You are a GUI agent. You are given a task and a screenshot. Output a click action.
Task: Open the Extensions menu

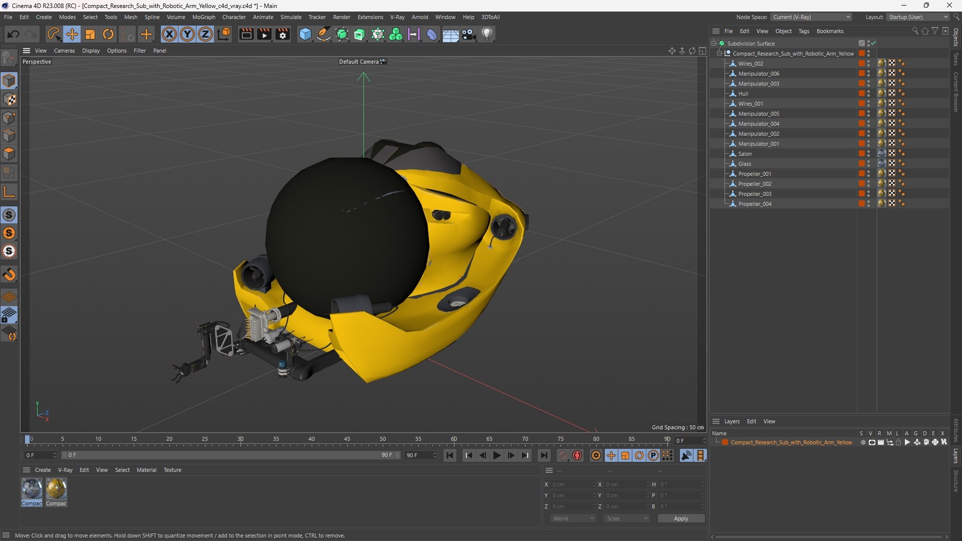coord(370,17)
